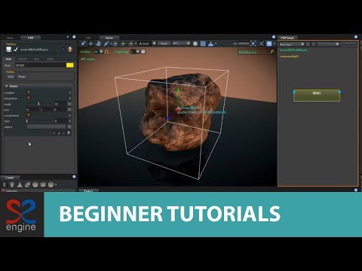Viewport: 362px width, 271px height.
Task: Click the light bulb icon in Create panel
Action: (x=12, y=184)
